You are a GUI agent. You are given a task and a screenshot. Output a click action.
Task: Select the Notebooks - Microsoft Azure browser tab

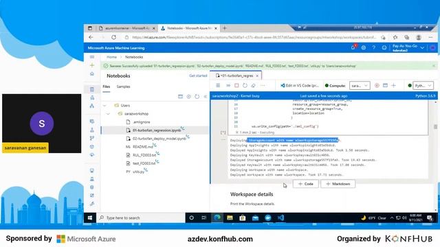pyautogui.click(x=188, y=28)
